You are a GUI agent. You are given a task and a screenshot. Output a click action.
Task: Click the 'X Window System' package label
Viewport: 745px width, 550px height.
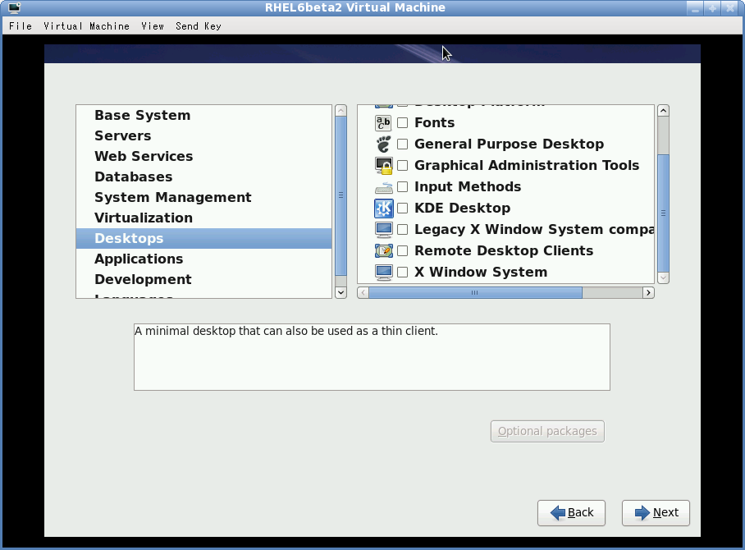tap(481, 272)
